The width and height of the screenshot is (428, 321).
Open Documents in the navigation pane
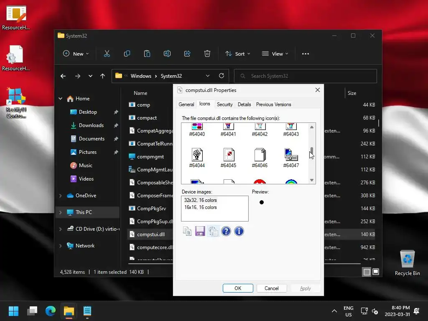(x=92, y=139)
